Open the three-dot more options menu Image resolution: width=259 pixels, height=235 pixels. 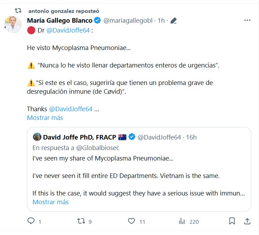(247, 20)
